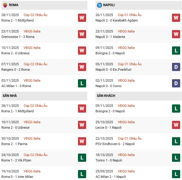Open Cúp C1 Châu Âu link on 26/11/2025

130,15
